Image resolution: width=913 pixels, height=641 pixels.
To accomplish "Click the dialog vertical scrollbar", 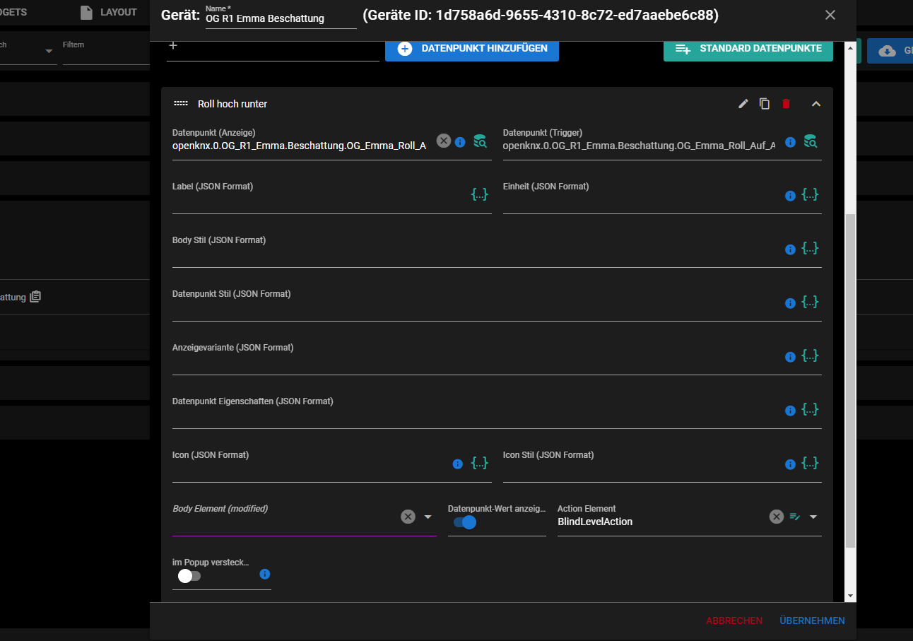I will (x=851, y=382).
